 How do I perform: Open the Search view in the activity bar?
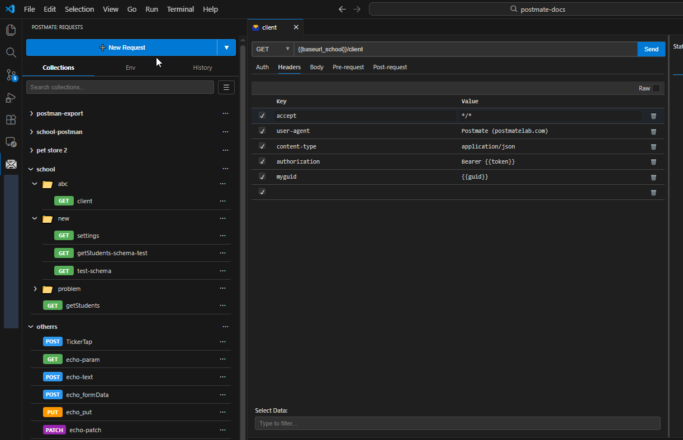(11, 52)
